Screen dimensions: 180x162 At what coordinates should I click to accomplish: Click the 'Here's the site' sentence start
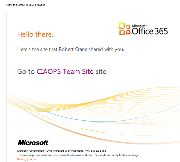tap(29, 50)
